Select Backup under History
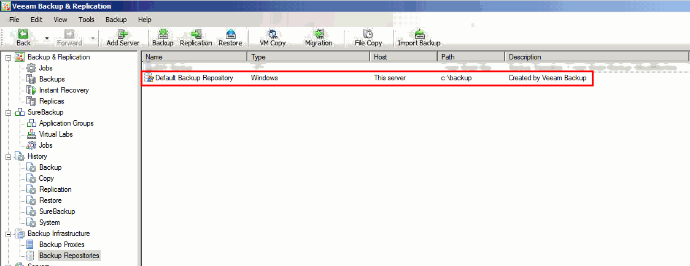This screenshot has height=266, width=690. (50, 167)
